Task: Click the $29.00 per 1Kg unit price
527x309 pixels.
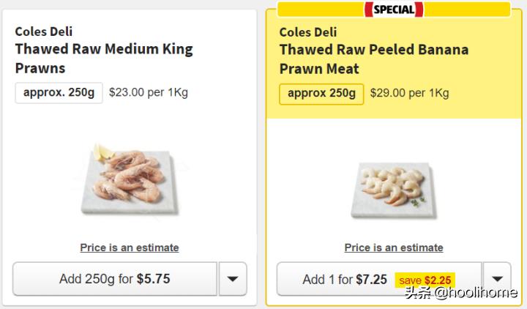Action: tap(409, 93)
